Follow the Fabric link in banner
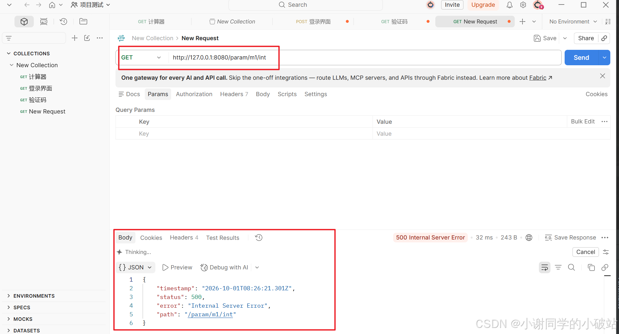 point(538,78)
